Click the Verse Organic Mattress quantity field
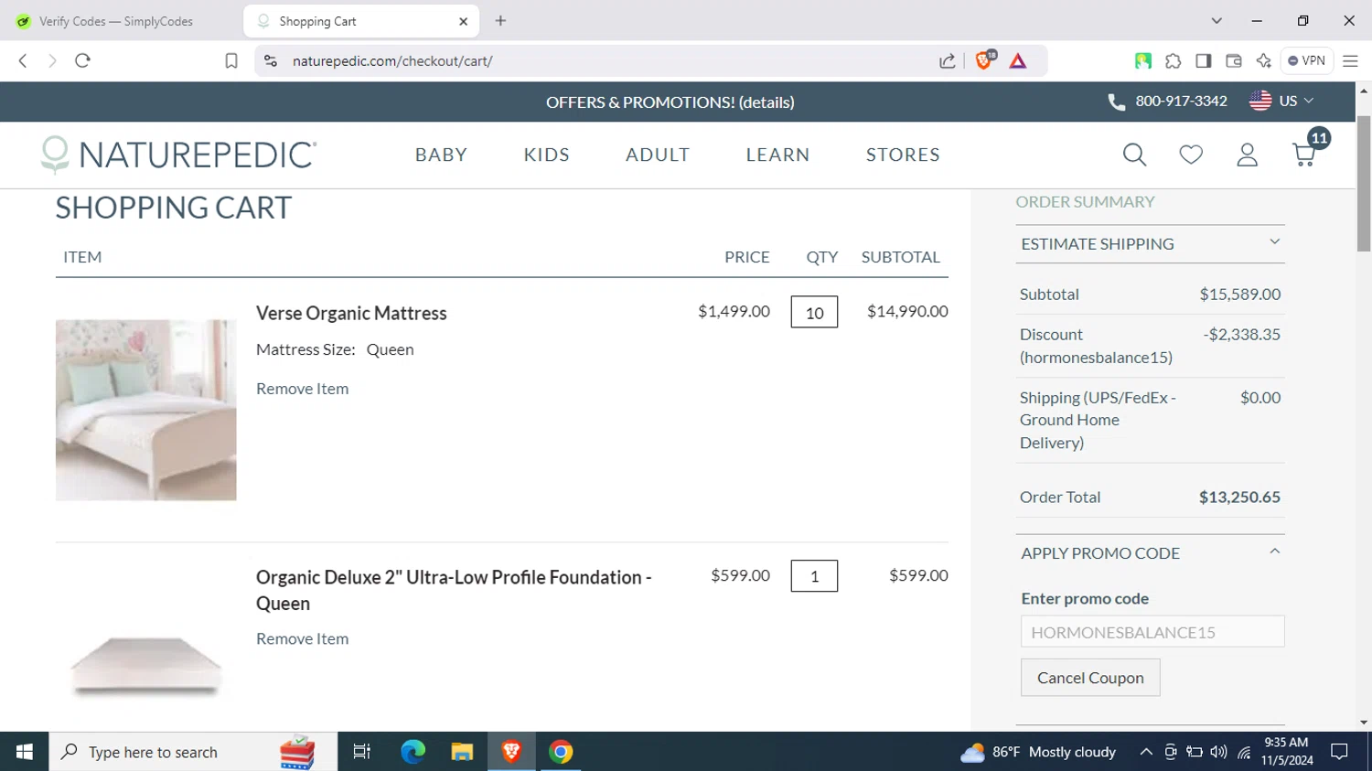The height and width of the screenshot is (771, 1372). point(814,312)
